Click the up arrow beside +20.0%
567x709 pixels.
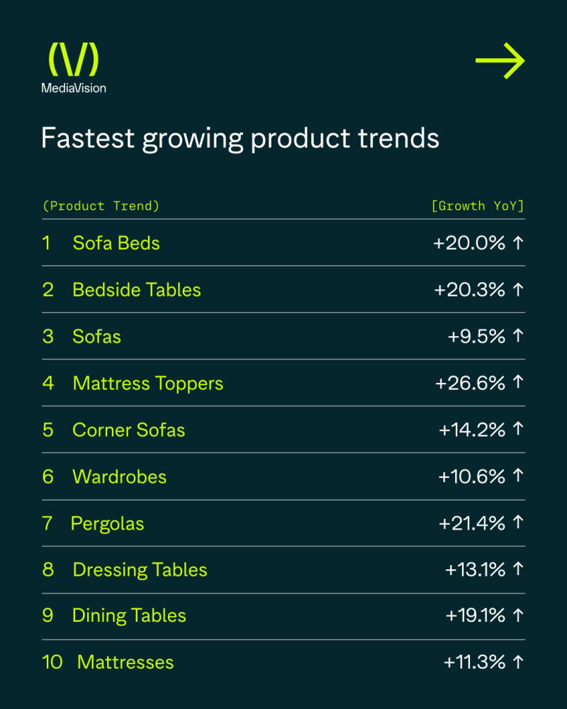518,242
